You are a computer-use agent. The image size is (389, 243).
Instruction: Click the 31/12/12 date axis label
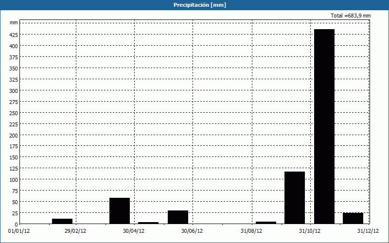pyautogui.click(x=368, y=231)
